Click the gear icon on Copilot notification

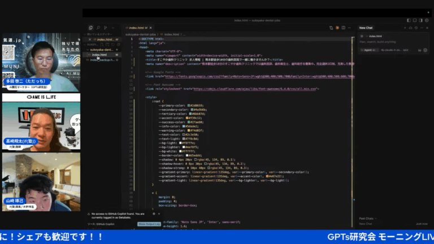154,213
